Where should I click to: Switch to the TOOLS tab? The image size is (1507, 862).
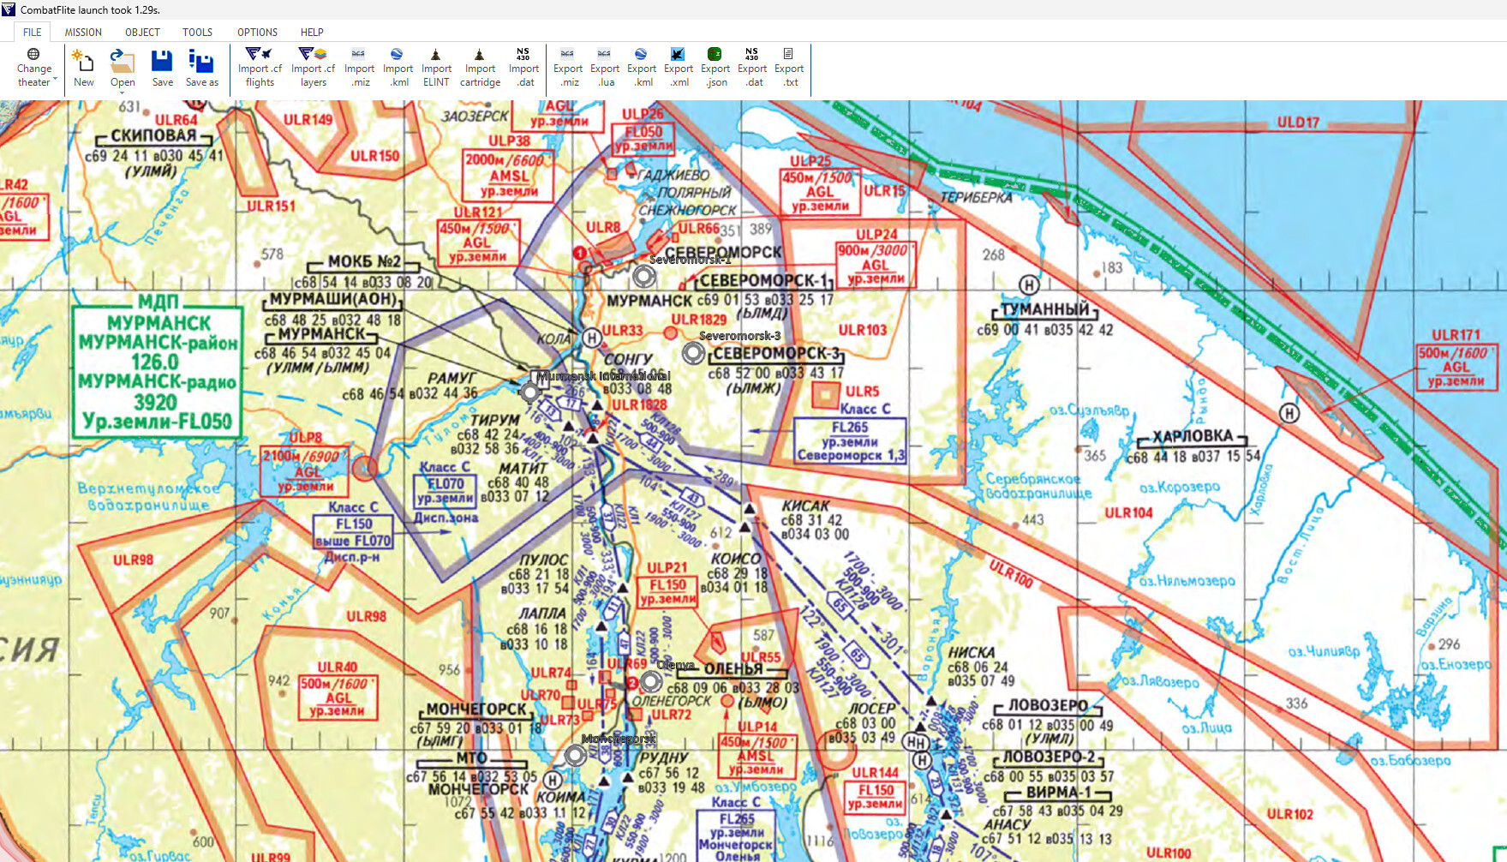(197, 32)
